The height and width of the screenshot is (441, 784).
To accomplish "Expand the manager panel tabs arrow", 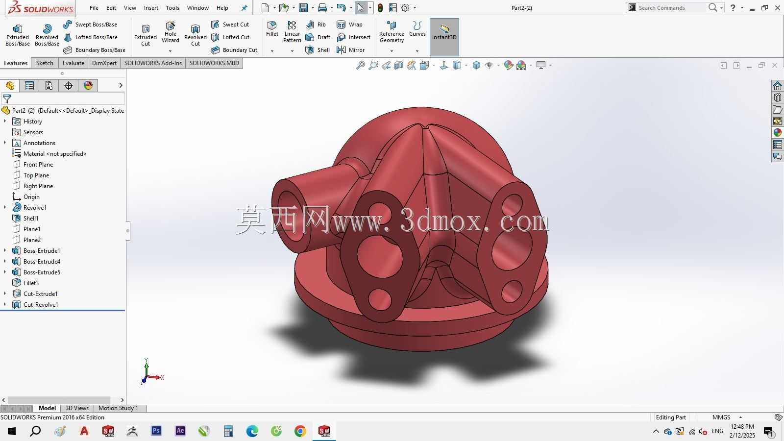I will [121, 86].
